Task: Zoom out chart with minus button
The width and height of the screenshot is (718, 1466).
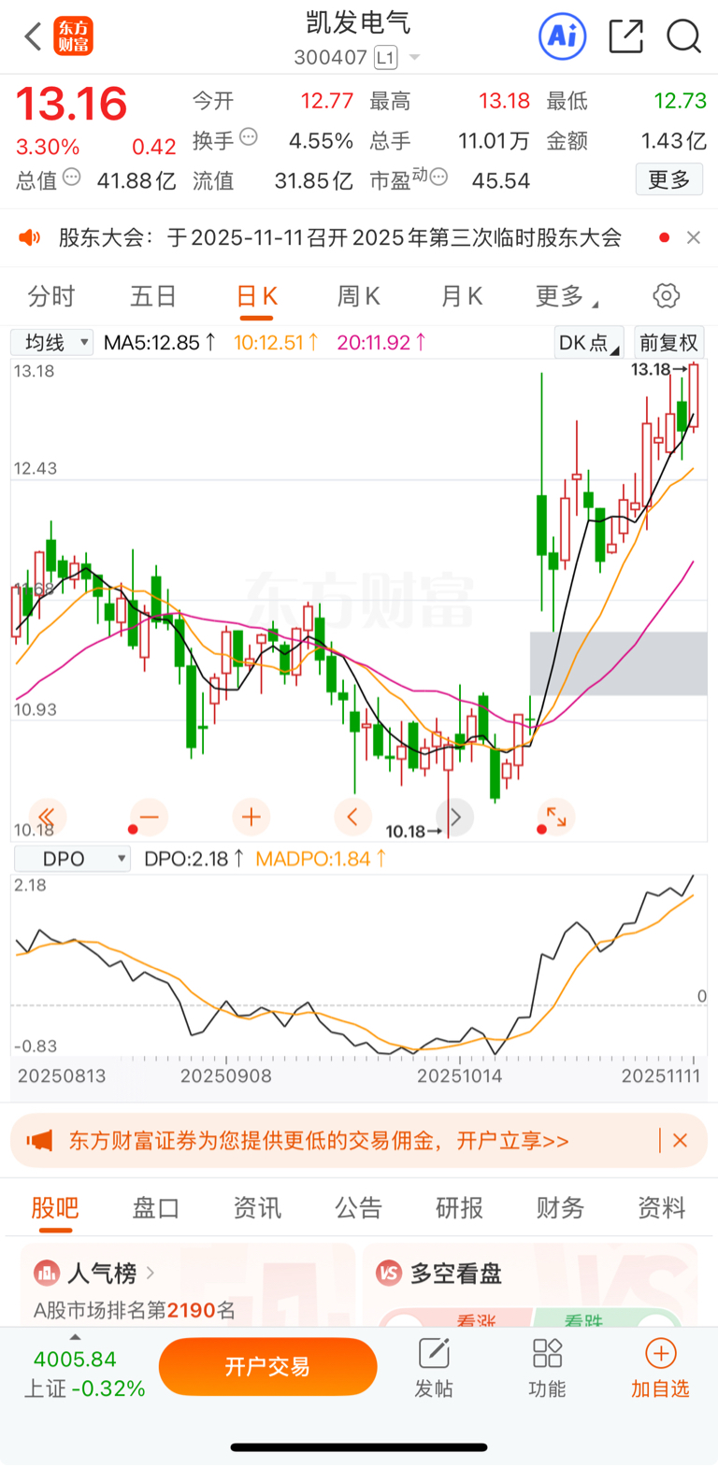Action: tap(149, 816)
